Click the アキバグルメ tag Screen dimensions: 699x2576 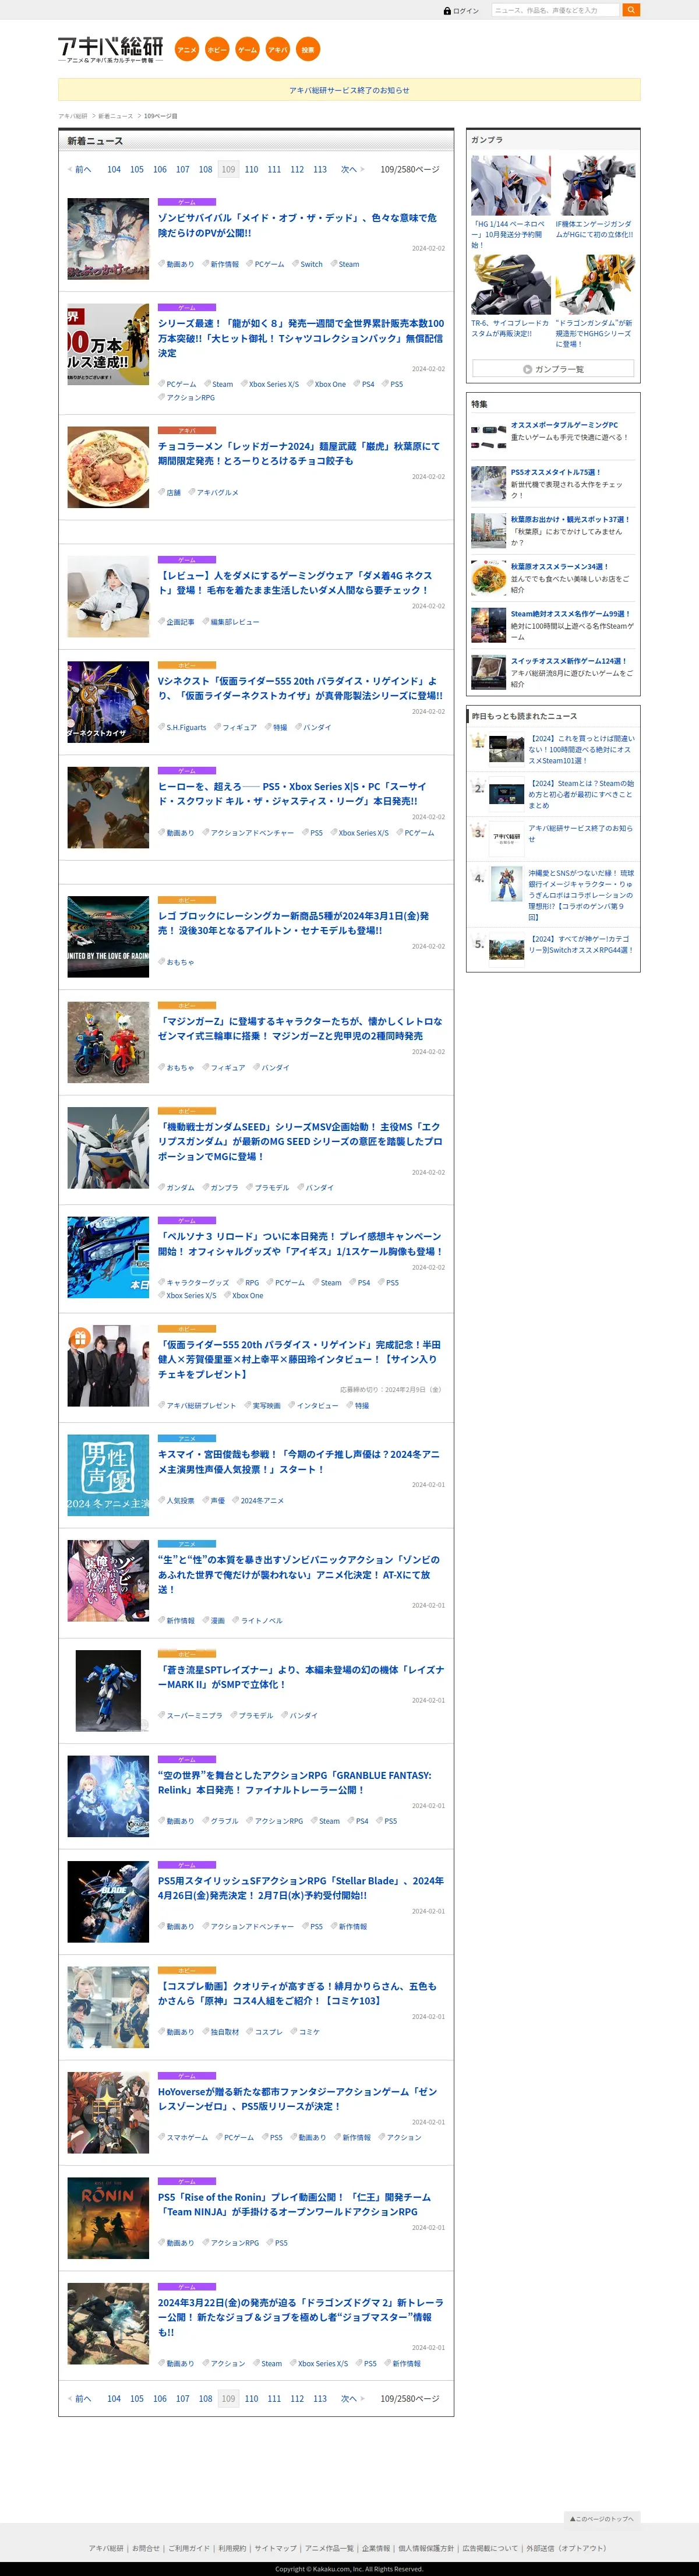pos(217,493)
